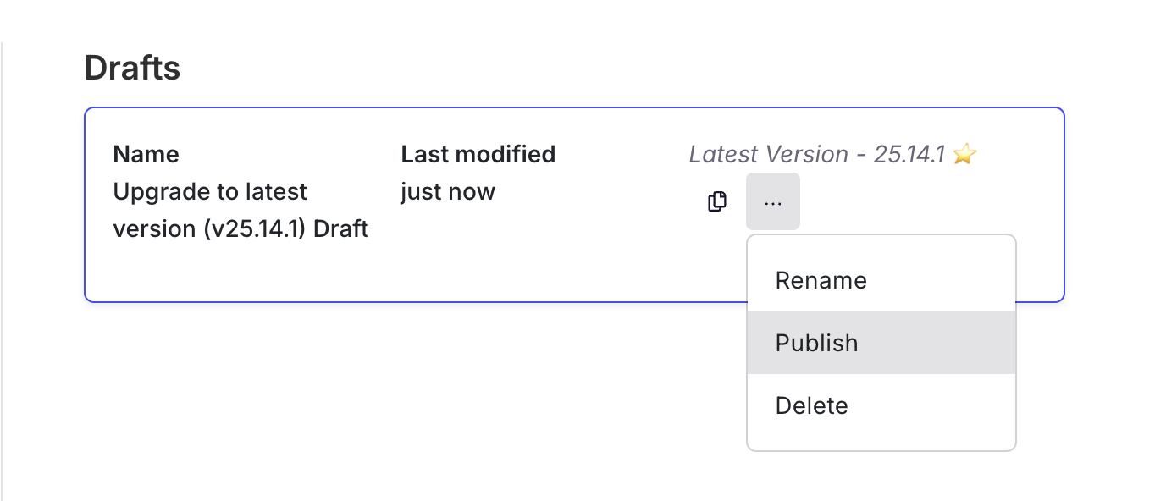Open the three-dots more options button
Image resolution: width=1155 pixels, height=501 pixels.
point(772,202)
